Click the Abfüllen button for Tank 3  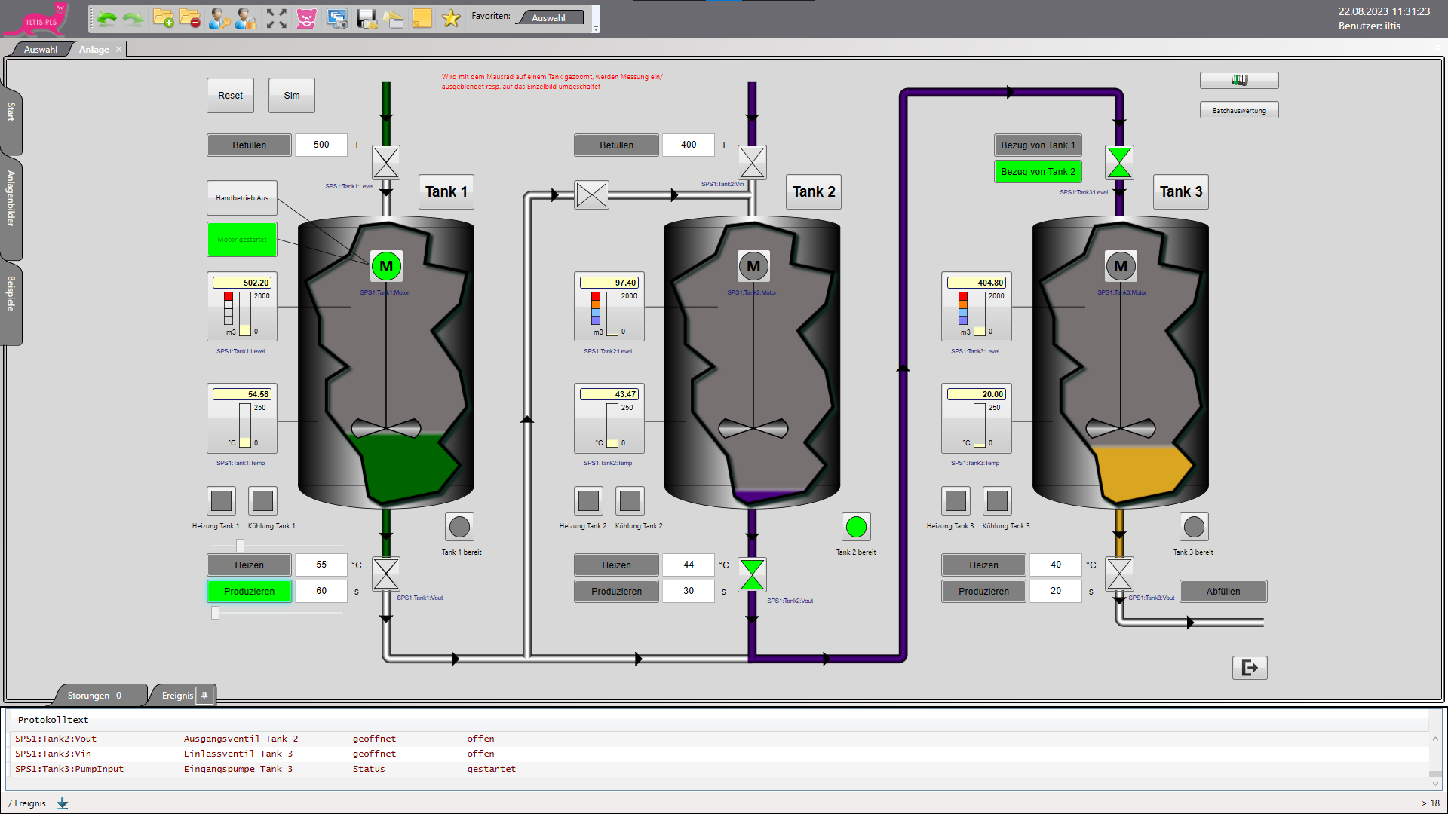click(1223, 592)
